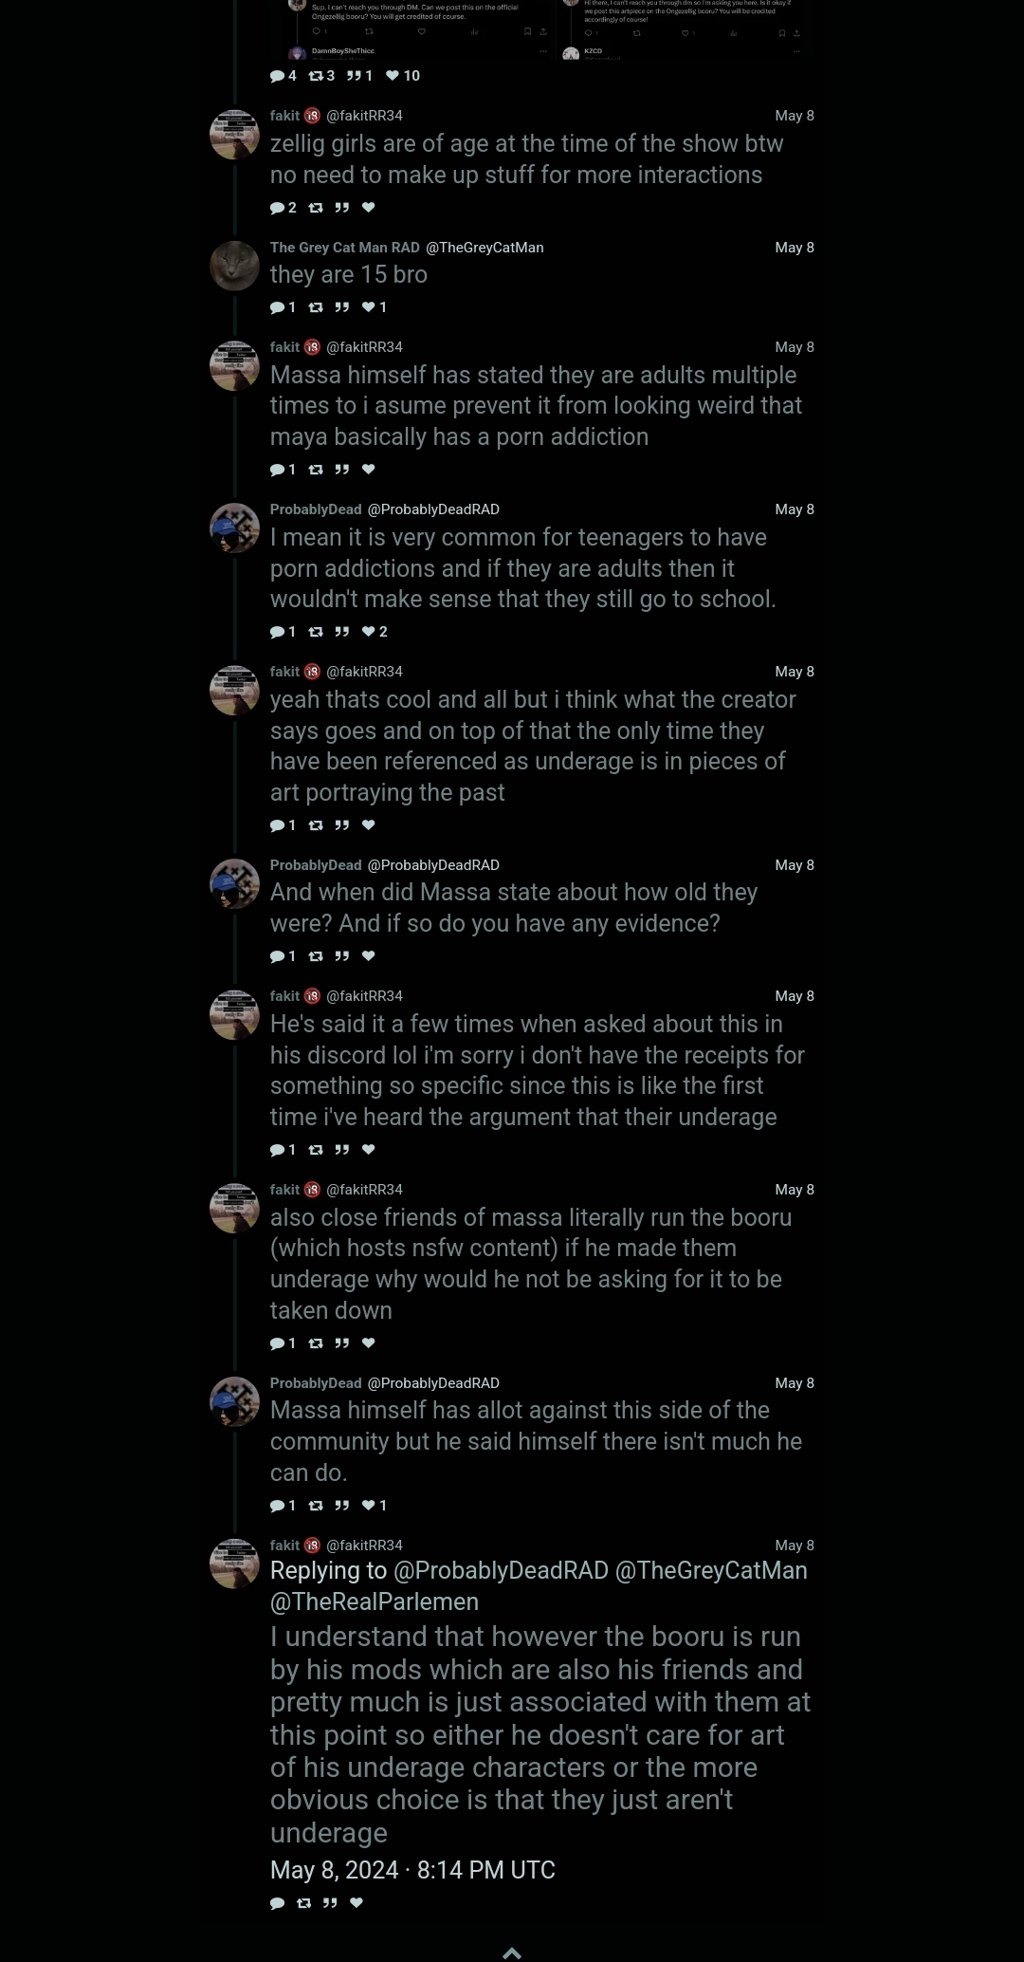The width and height of the screenshot is (1024, 1962).
Task: Like the final post dated May 8, 2024
Action: tap(357, 1902)
